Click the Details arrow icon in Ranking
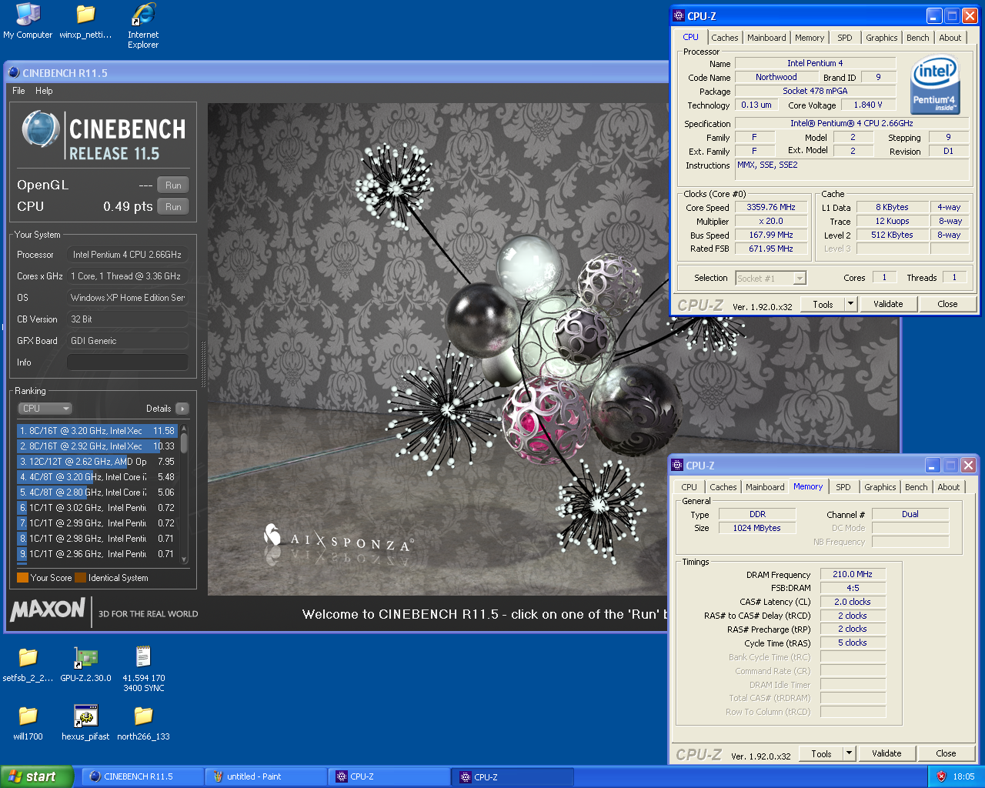 182,409
